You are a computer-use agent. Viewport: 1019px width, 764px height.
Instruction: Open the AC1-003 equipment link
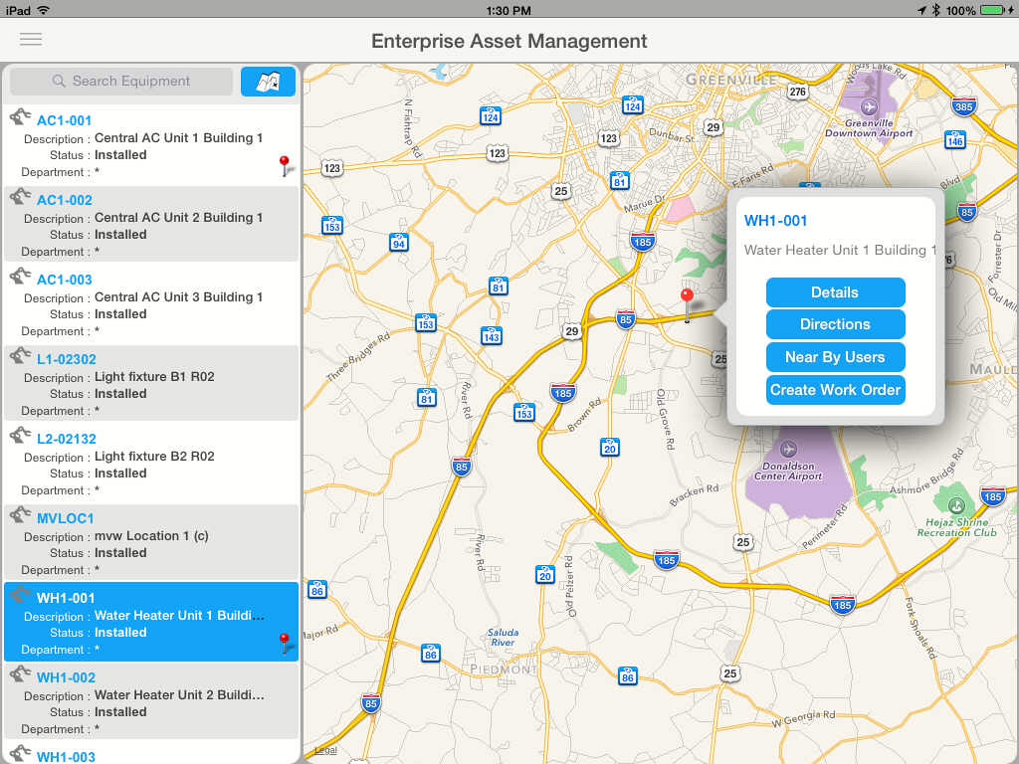tap(65, 280)
